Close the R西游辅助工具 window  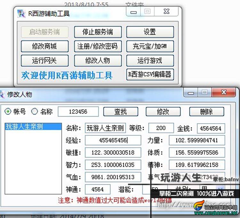166,12
